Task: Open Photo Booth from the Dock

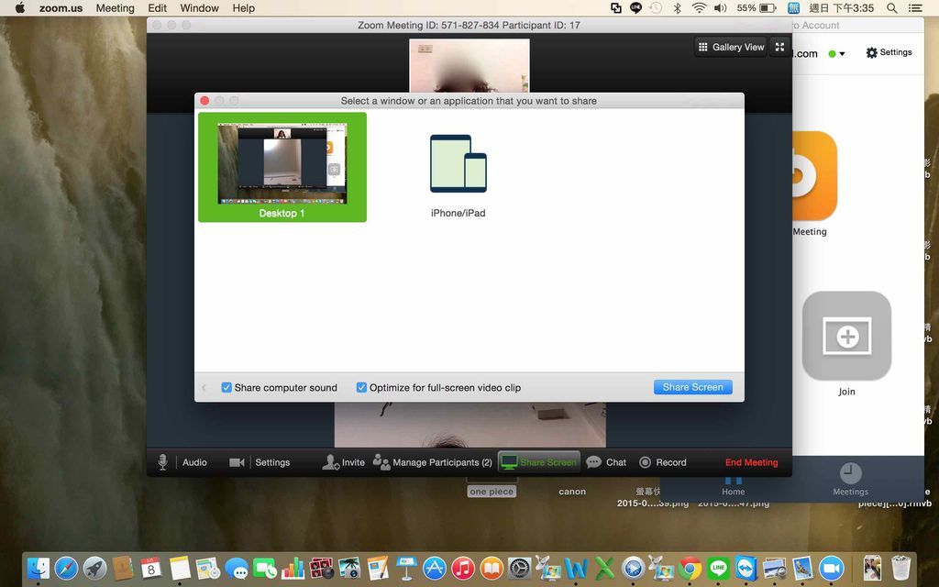Action: click(322, 568)
